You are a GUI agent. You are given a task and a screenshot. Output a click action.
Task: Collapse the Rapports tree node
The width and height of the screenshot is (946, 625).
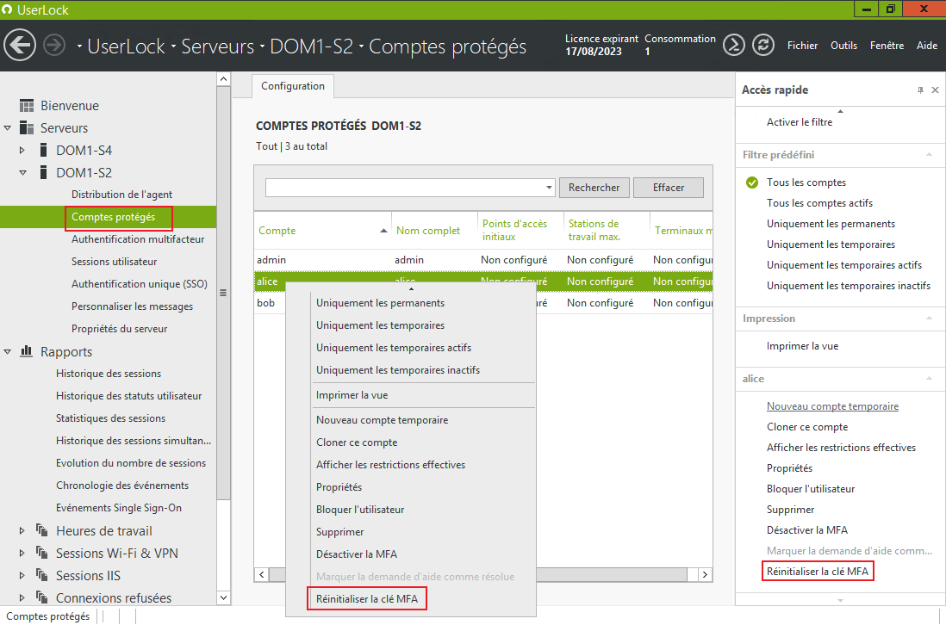pyautogui.click(x=7, y=351)
